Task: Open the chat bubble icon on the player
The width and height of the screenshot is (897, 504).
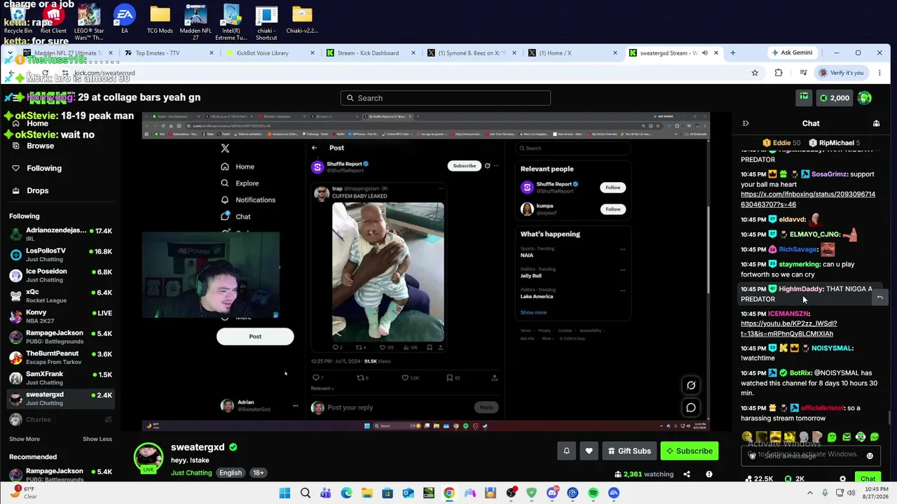Action: (691, 407)
